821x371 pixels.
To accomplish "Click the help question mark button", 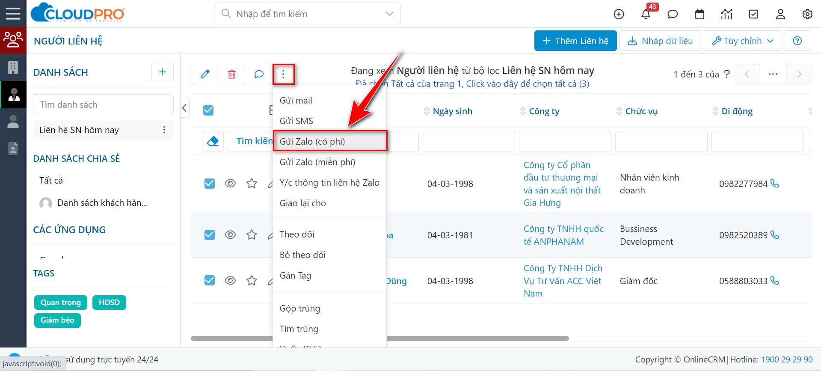I will click(797, 41).
